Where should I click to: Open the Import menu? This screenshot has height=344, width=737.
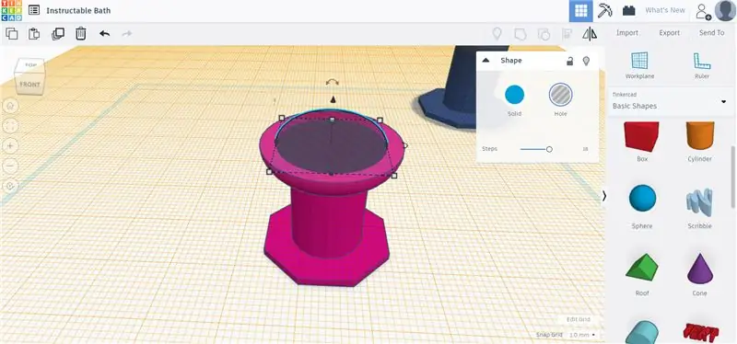pos(627,33)
